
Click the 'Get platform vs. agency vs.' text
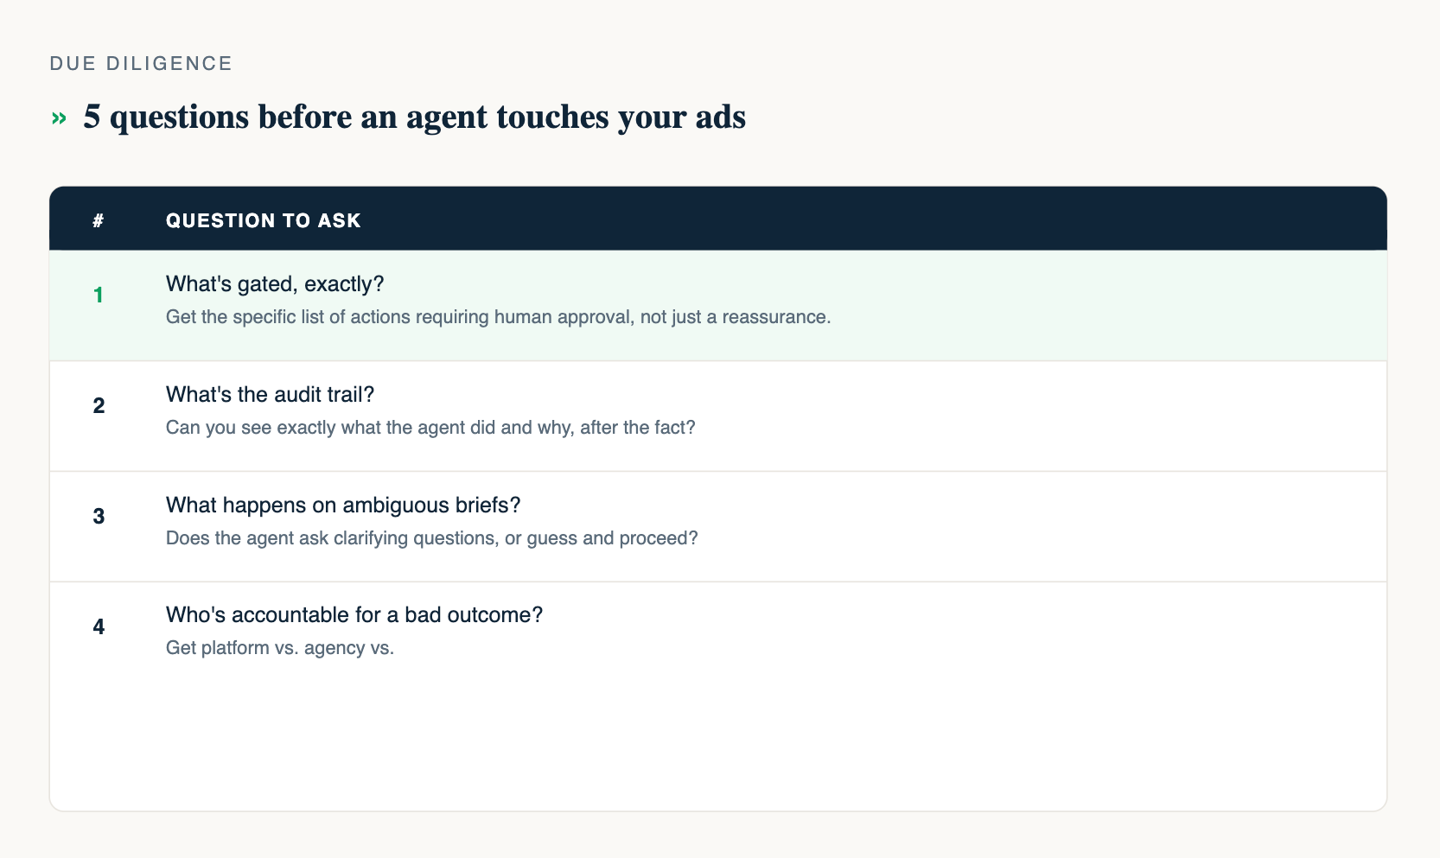tap(280, 648)
